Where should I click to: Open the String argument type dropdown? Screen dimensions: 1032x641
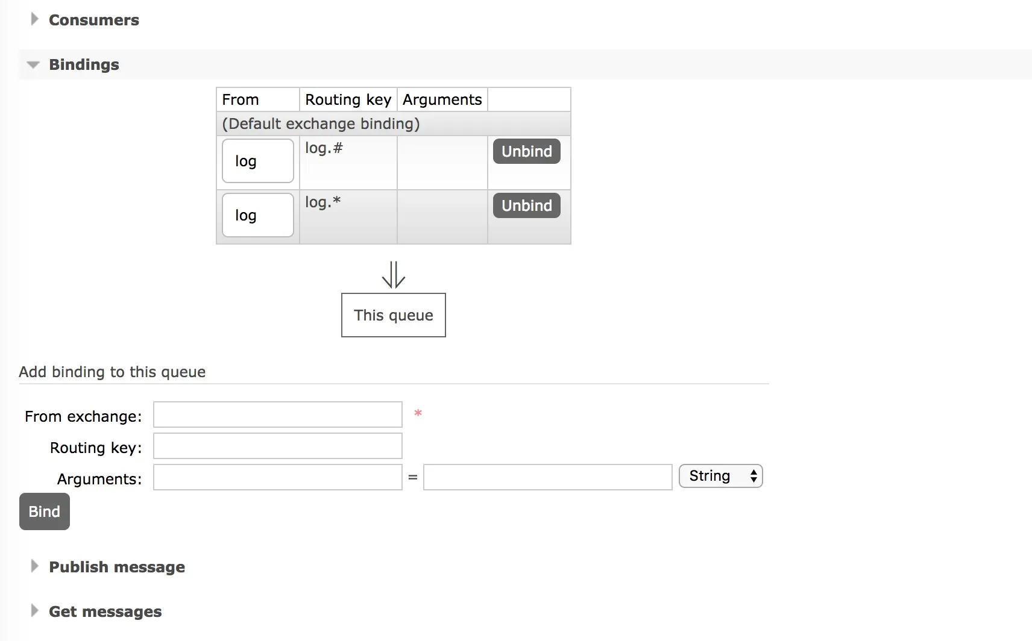[720, 476]
